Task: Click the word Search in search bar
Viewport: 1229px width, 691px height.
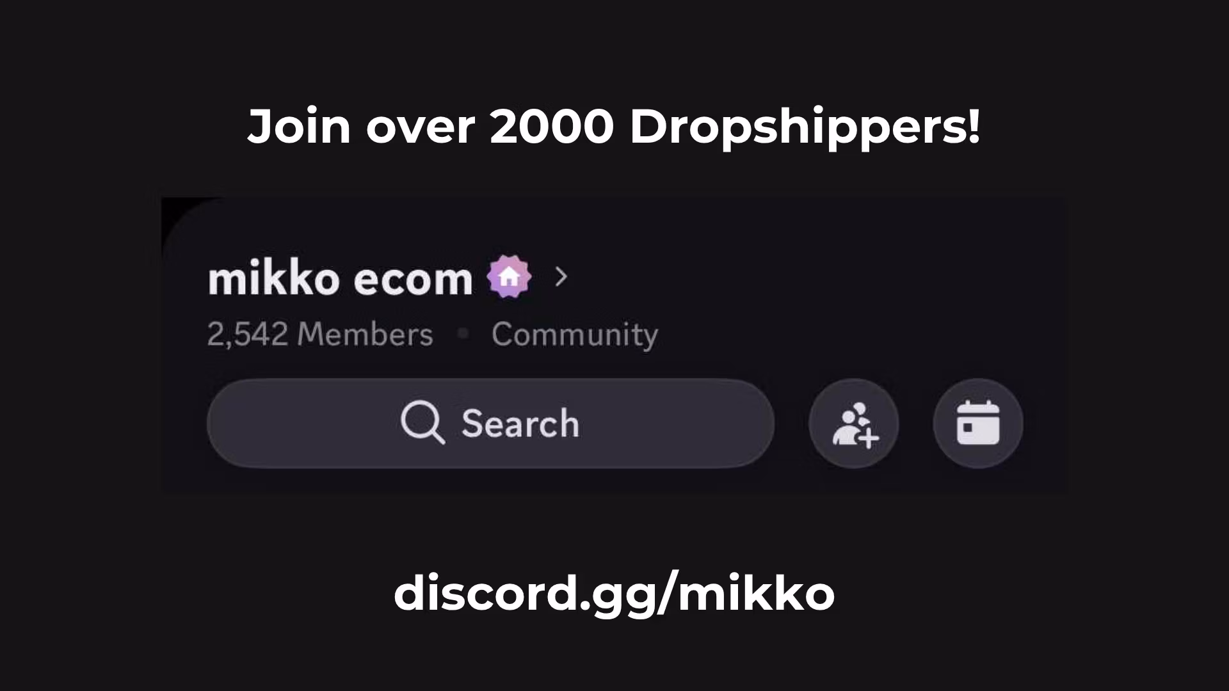Action: 520,424
